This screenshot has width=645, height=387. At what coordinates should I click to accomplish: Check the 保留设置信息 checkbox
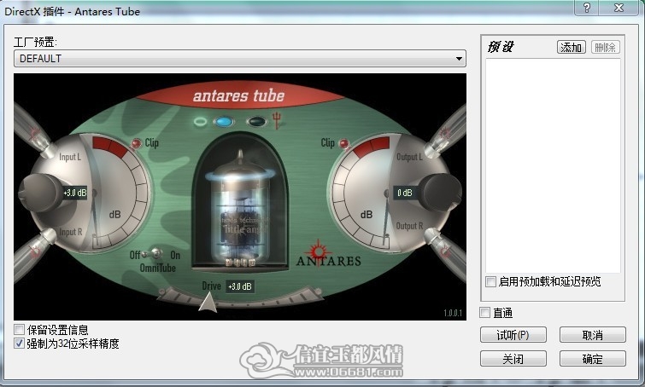19,330
